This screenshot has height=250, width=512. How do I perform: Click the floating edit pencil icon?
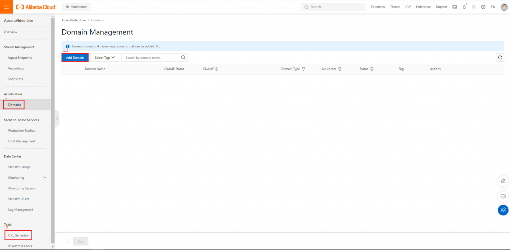point(503,181)
